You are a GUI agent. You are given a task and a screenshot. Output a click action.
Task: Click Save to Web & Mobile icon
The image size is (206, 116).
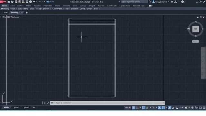(x=27, y=2)
